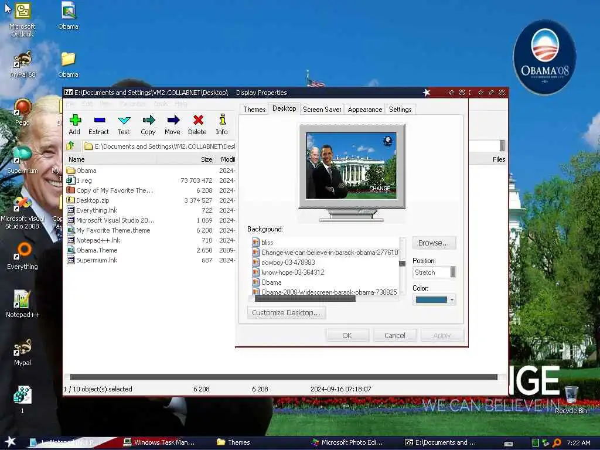The height and width of the screenshot is (450, 600).
Task: Select the 1.reg file row
Action: [151, 180]
